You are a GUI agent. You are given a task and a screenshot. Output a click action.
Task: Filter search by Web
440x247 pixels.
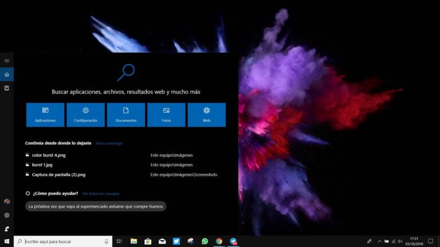pyautogui.click(x=206, y=115)
